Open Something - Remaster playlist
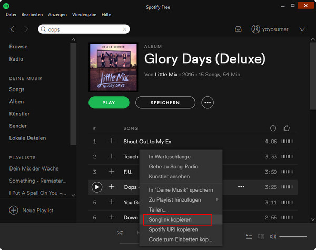 click(38, 181)
